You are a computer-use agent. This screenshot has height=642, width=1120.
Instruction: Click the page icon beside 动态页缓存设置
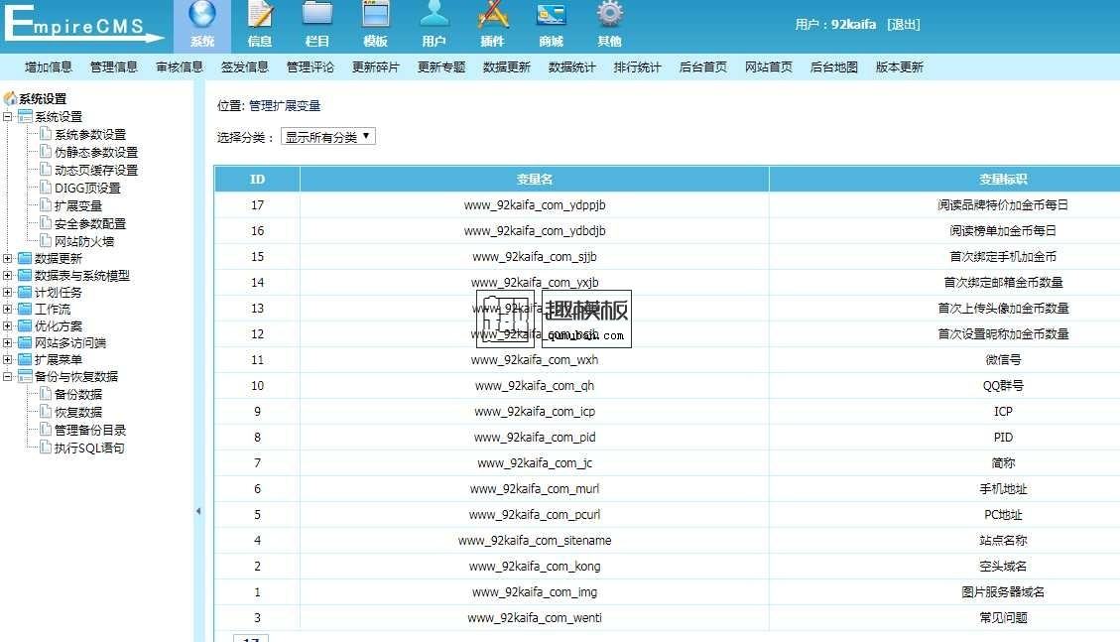click(46, 170)
